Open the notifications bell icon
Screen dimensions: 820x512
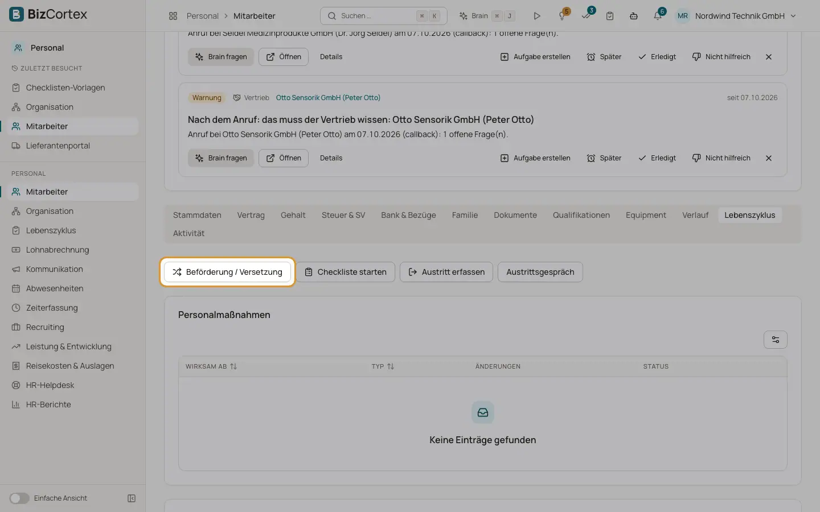(x=658, y=15)
